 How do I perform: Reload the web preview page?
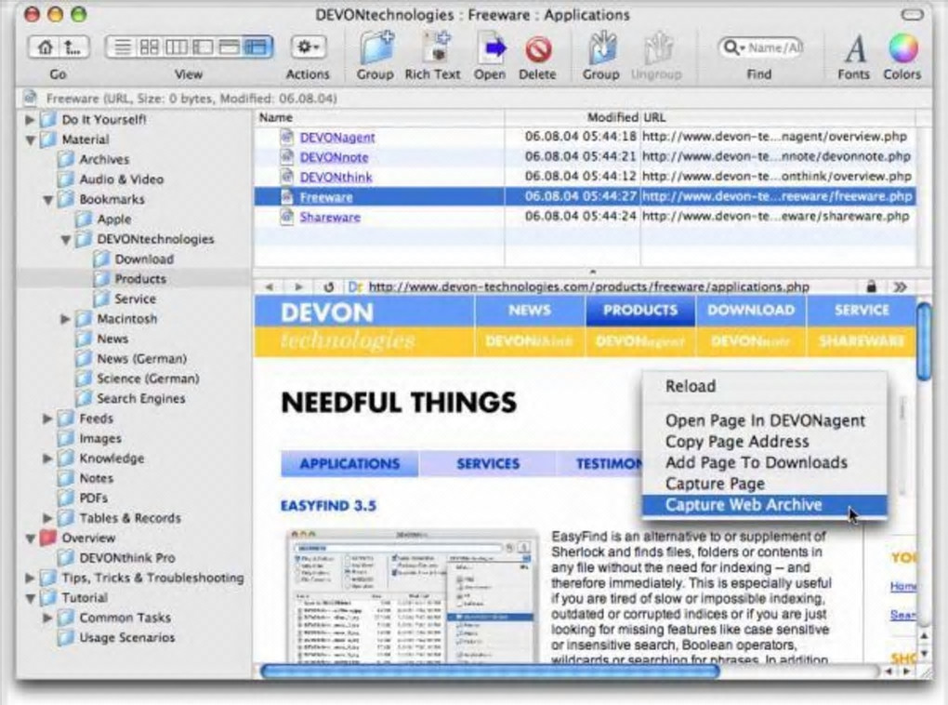click(328, 286)
